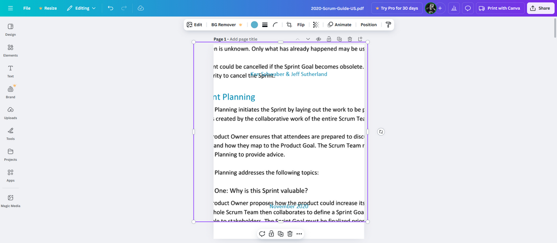Click the Edit image button
Viewport: 557px width, 243px height.
coord(194,25)
